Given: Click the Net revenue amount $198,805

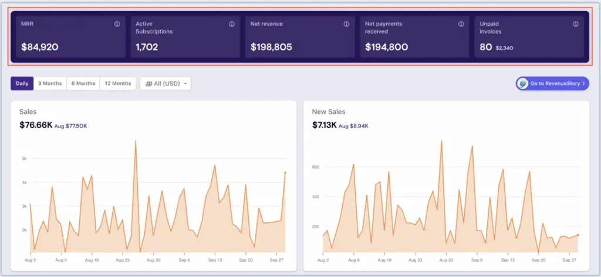Looking at the screenshot, I should (x=271, y=47).
